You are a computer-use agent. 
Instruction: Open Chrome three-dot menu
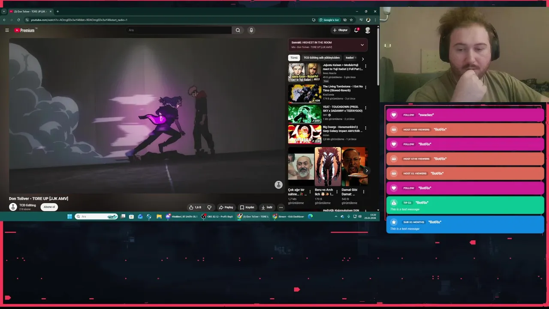pos(375,20)
